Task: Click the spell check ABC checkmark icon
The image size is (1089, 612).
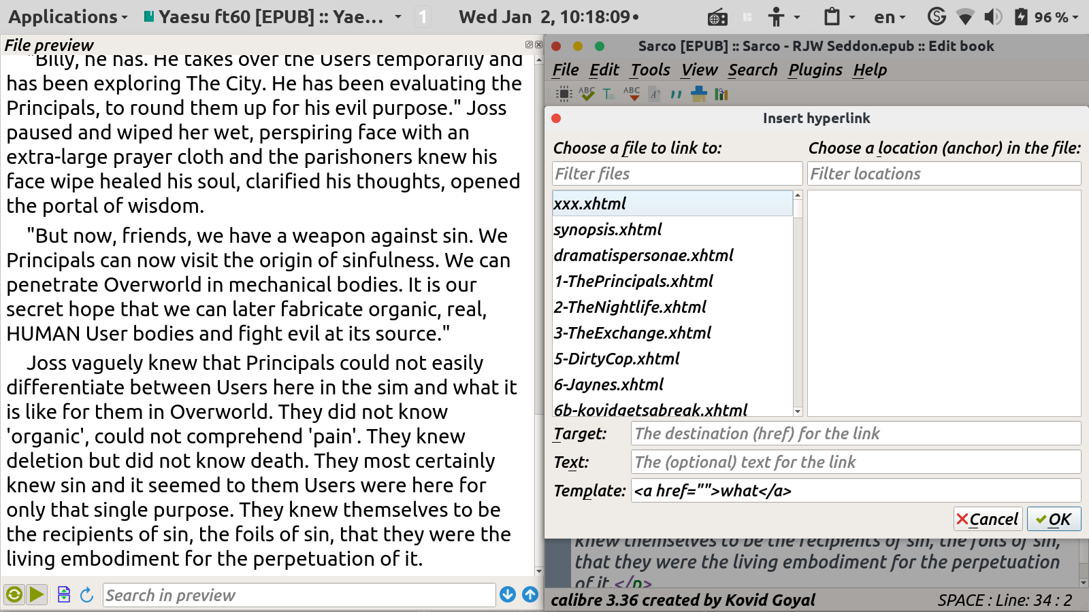Action: tap(587, 94)
